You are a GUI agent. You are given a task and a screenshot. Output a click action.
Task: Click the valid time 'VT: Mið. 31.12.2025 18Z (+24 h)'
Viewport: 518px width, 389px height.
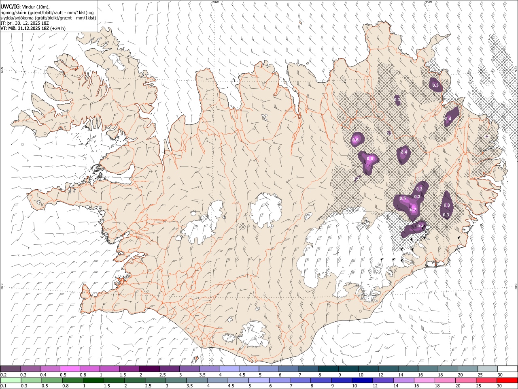click(x=33, y=28)
